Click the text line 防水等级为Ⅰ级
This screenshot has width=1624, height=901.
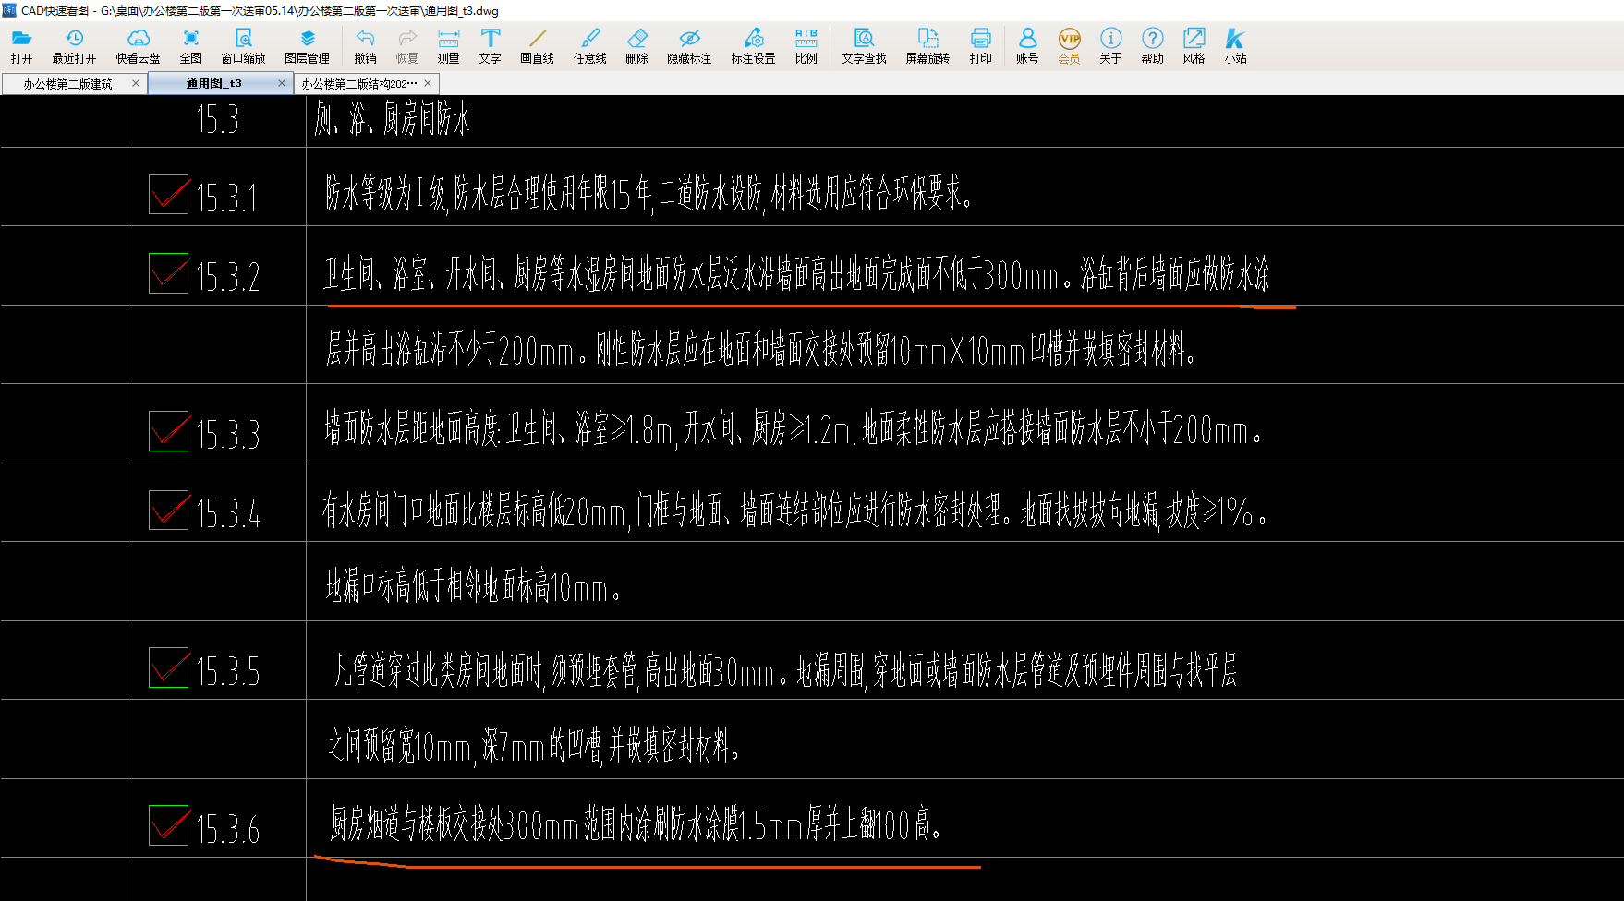point(648,194)
